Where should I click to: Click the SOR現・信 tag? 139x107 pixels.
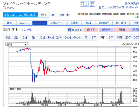[82, 14]
